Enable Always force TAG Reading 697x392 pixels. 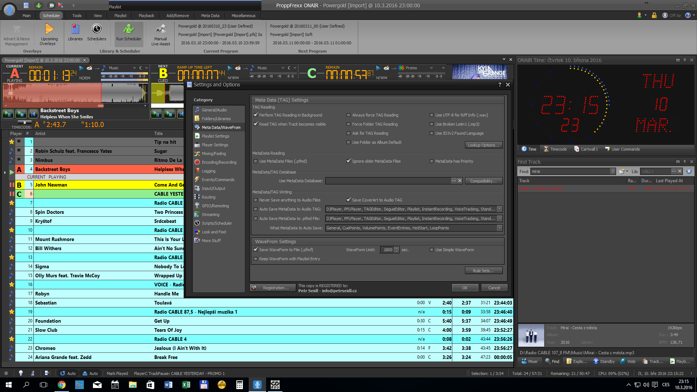[x=348, y=115]
